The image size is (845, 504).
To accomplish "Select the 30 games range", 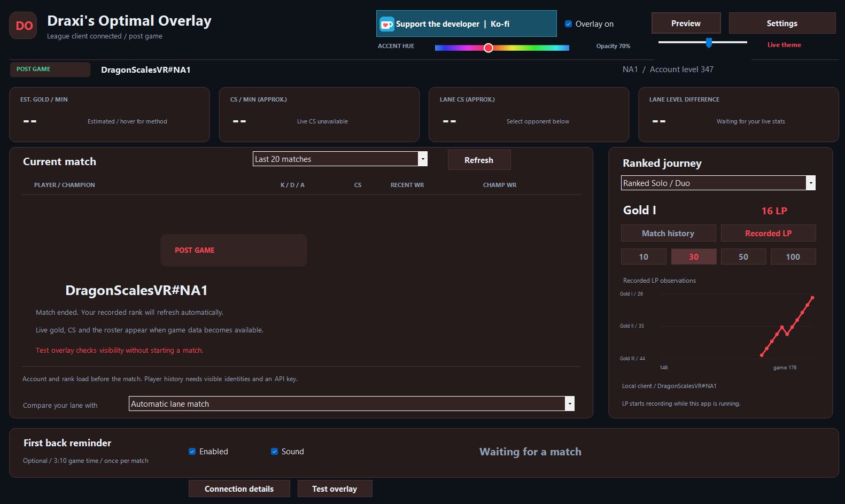I will pos(694,257).
